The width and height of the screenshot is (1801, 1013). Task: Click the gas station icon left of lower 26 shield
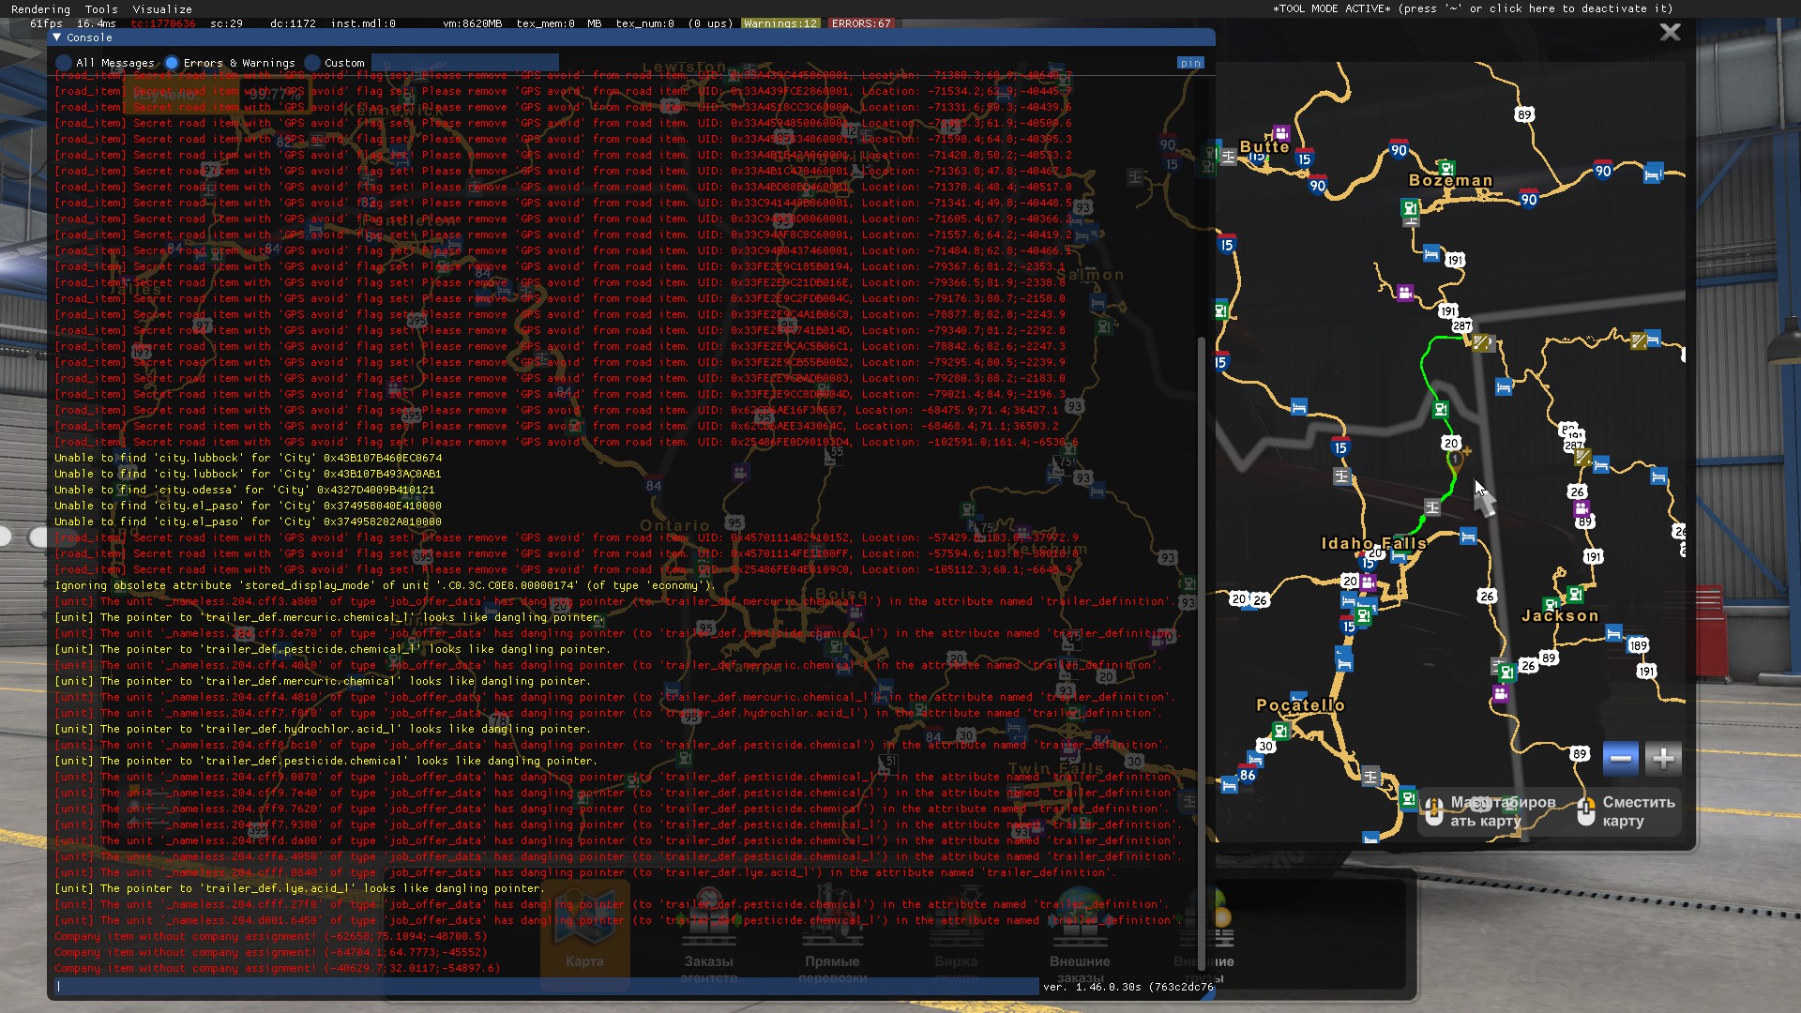point(1506,672)
